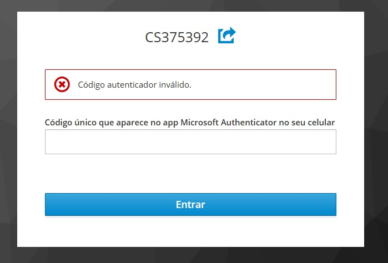Focus the Microsoft Authenticator code field
Image resolution: width=388 pixels, height=263 pixels.
190,142
